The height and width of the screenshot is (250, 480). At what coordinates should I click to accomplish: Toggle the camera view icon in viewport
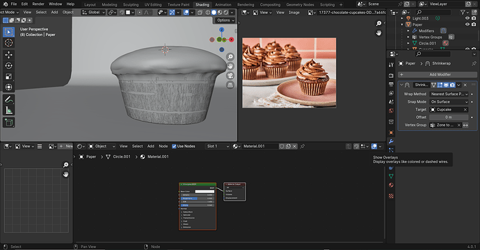click(230, 76)
